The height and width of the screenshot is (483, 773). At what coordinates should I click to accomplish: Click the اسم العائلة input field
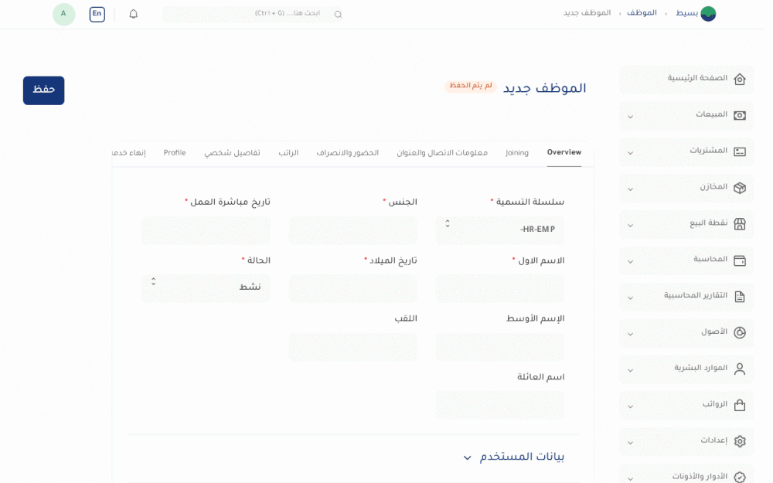(x=499, y=405)
